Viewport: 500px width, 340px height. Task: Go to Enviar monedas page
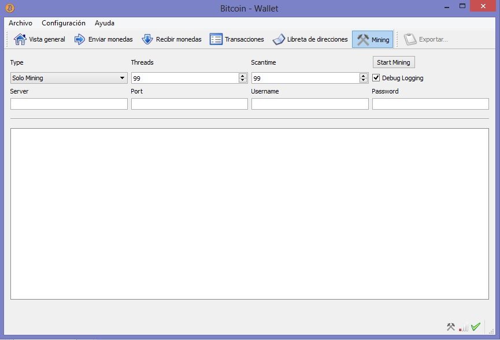103,39
